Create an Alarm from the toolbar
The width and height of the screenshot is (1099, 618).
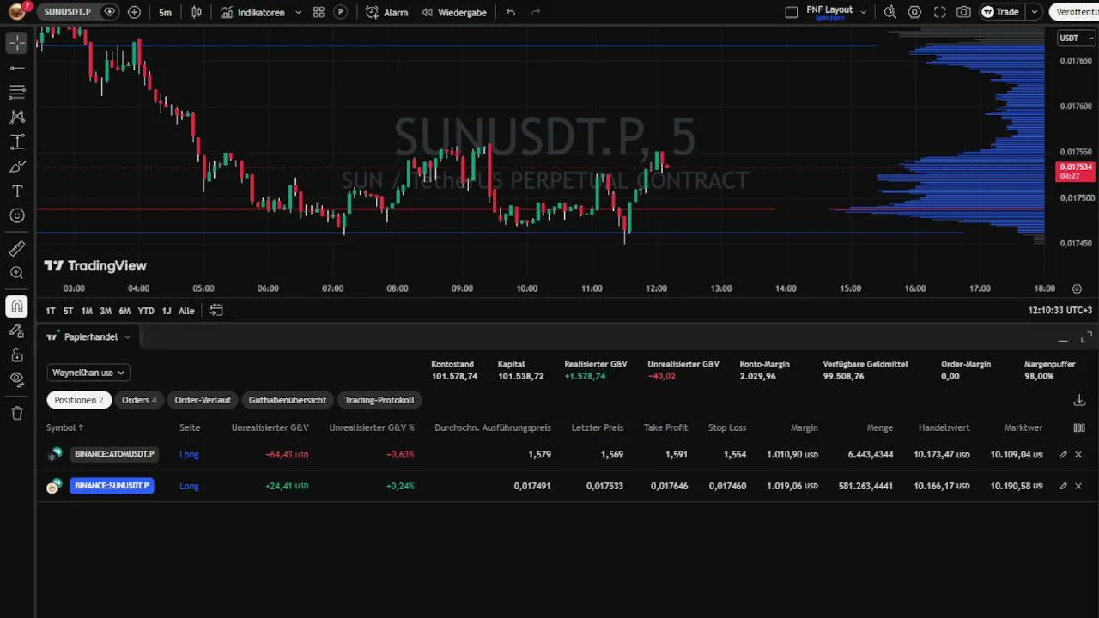[386, 12]
